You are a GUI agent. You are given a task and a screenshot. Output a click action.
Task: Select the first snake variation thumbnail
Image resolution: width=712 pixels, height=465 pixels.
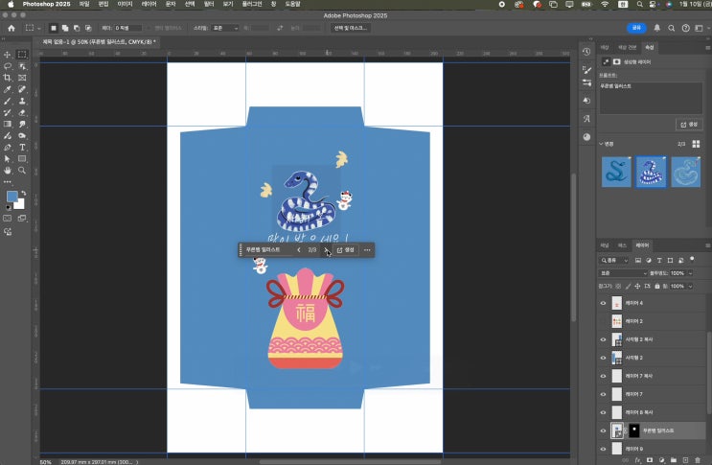[616, 172]
